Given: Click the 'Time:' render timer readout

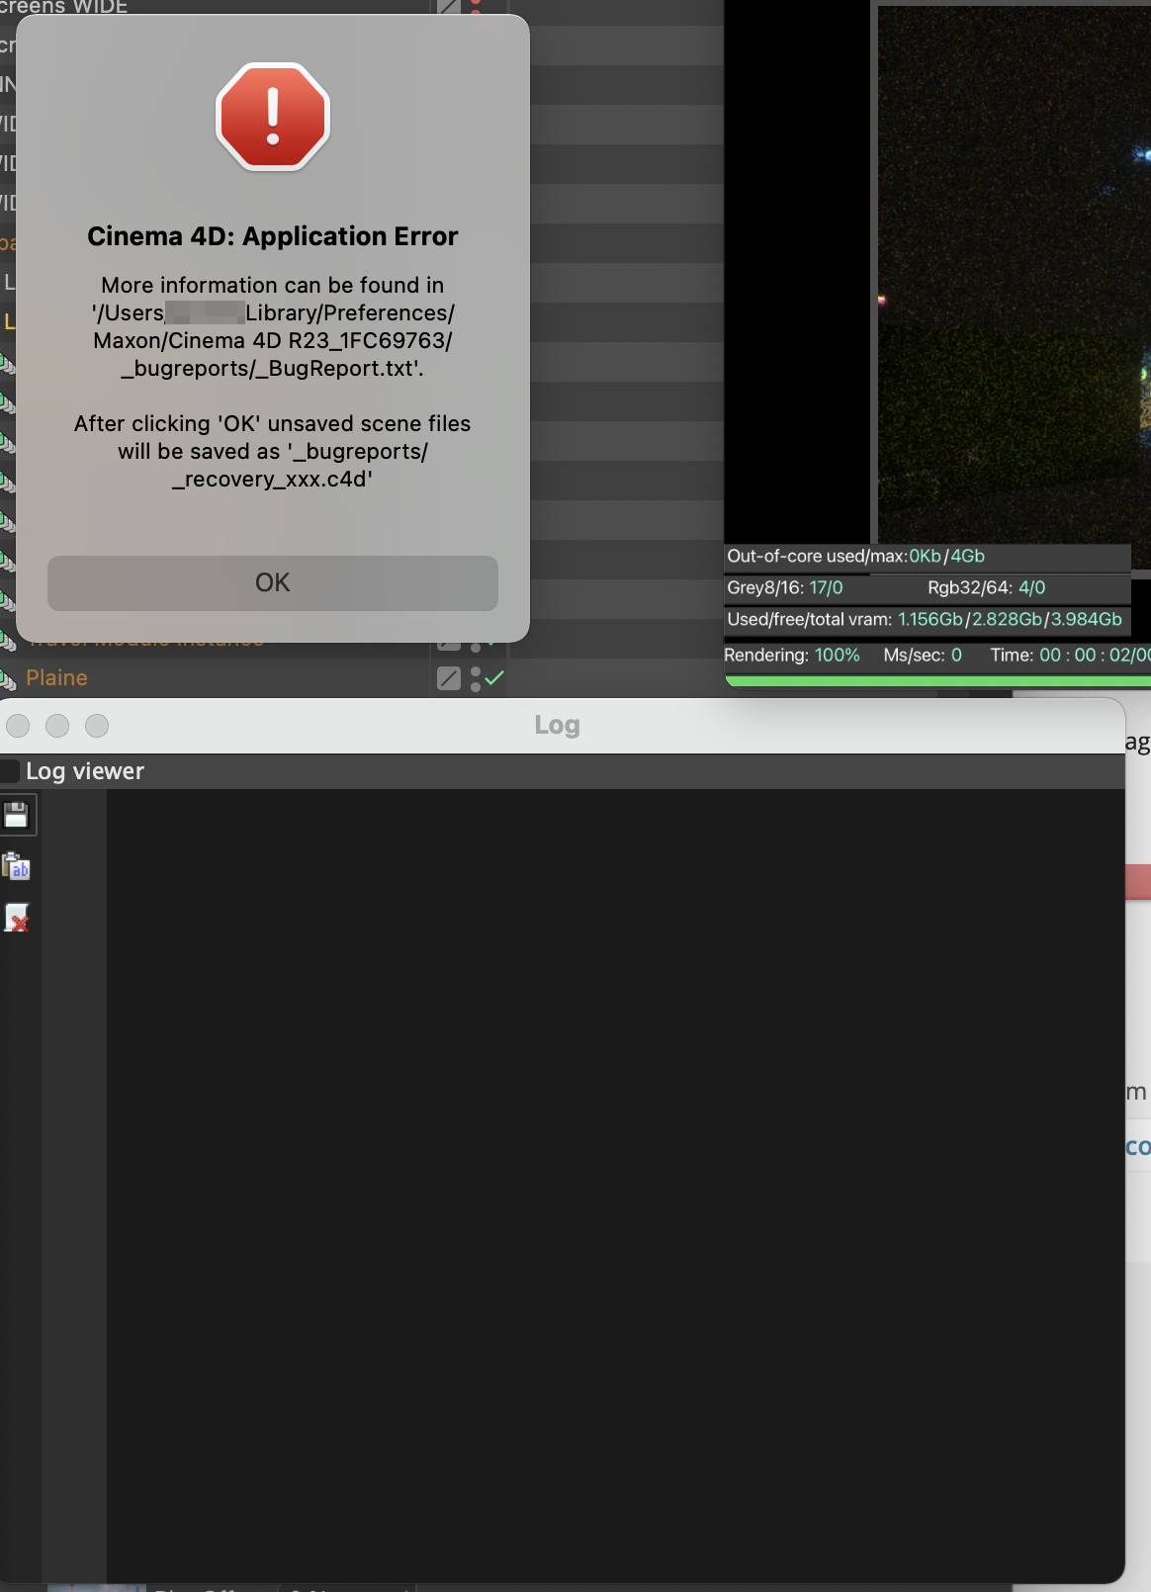Looking at the screenshot, I should coord(1071,656).
